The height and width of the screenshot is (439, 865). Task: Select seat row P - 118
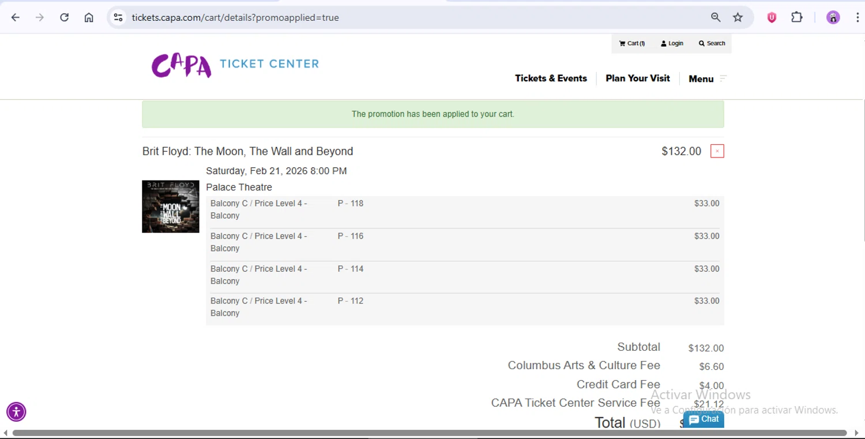pyautogui.click(x=465, y=210)
